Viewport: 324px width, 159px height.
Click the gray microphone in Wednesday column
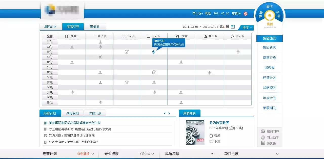point(154,92)
